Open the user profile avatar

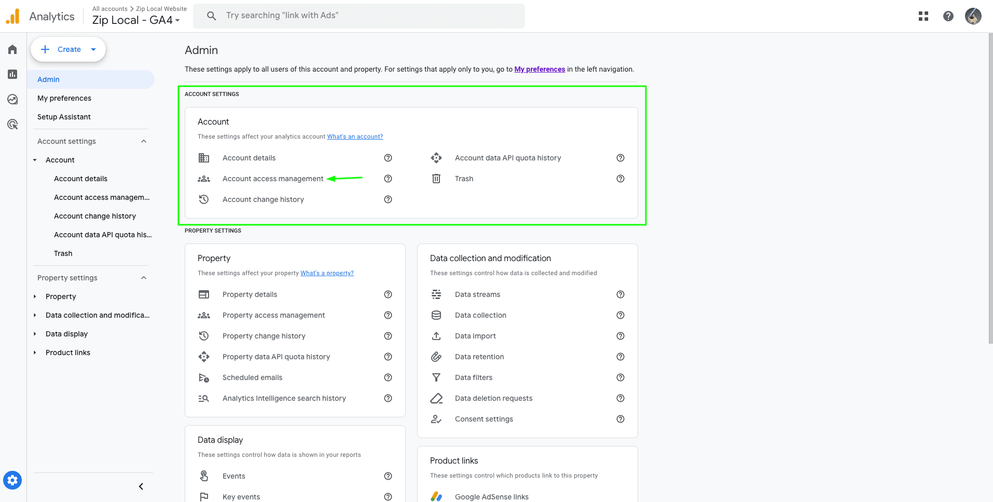973,16
